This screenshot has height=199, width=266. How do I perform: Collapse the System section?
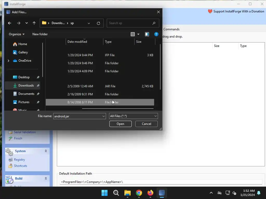[x=46, y=151]
